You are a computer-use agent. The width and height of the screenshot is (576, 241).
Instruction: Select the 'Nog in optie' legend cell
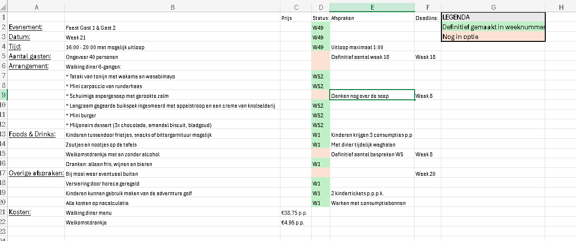tap(493, 37)
